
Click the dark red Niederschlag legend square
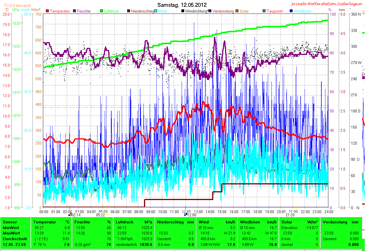tap(129, 11)
